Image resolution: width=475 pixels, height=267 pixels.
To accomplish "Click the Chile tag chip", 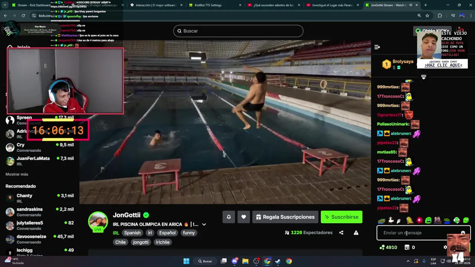I will click(x=121, y=242).
